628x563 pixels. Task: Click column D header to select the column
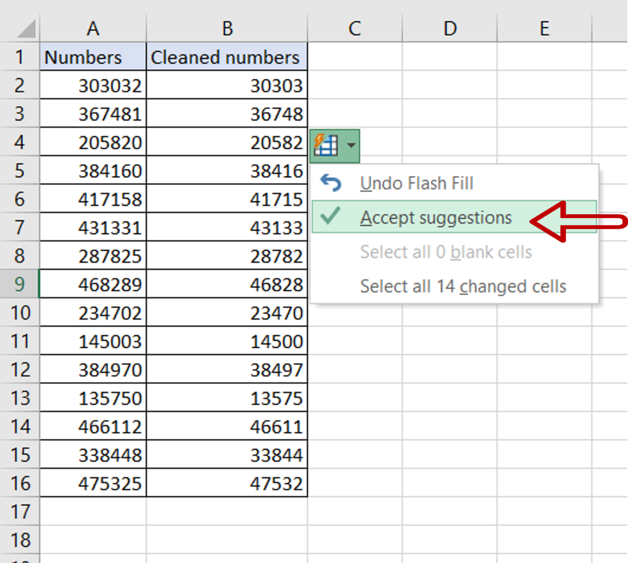tap(450, 29)
